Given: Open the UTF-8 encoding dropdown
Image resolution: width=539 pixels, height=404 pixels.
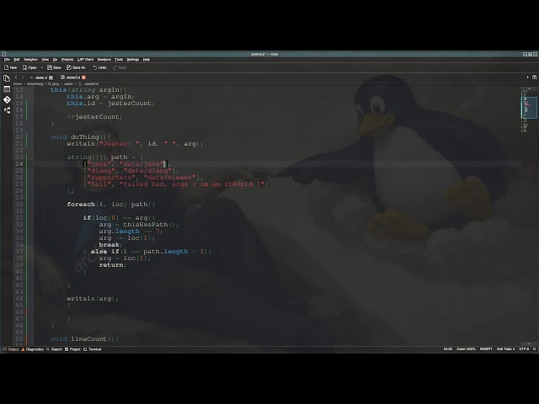Looking at the screenshot, I should [524, 349].
